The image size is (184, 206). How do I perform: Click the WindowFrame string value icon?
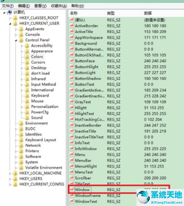72,195
